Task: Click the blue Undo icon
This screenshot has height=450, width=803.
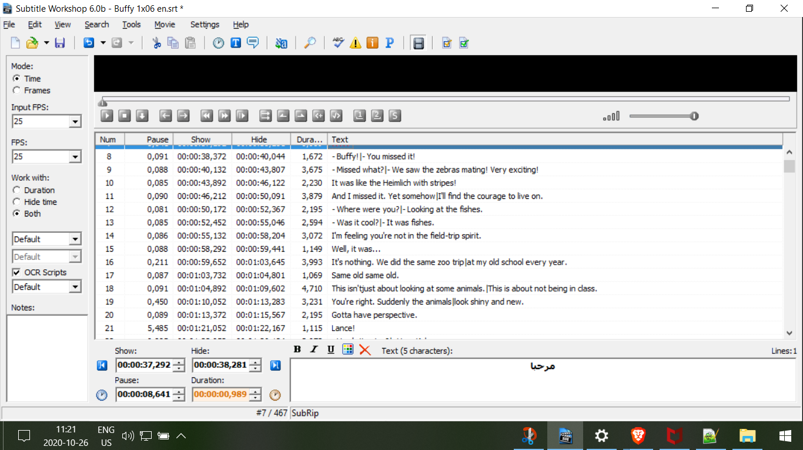Action: click(89, 43)
